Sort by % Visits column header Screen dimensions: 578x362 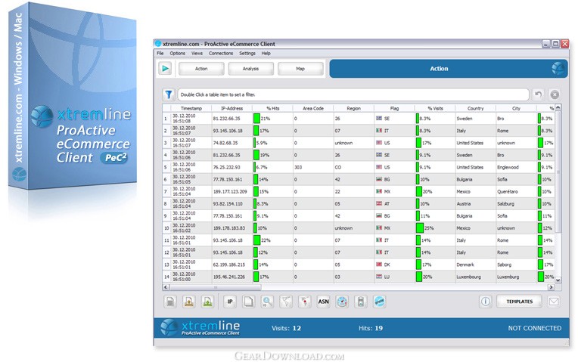tap(435, 108)
